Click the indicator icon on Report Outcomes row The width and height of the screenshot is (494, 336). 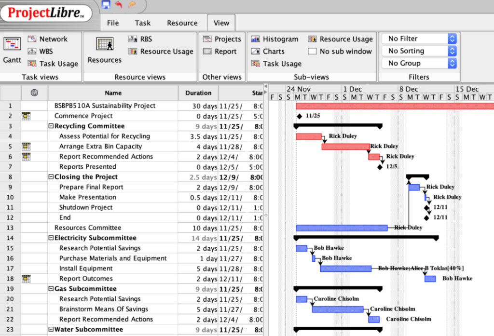[26, 279]
